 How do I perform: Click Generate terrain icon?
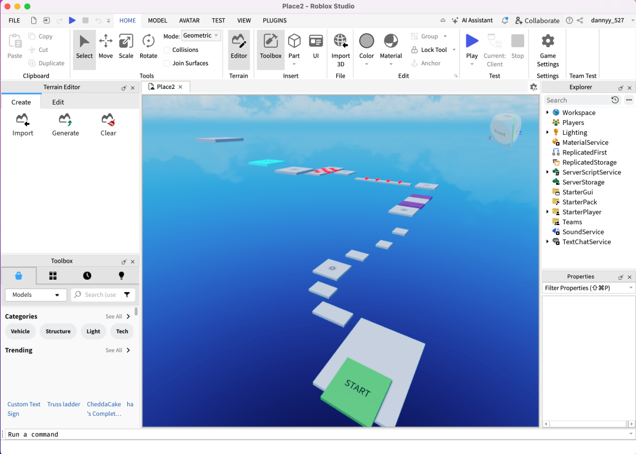65,125
